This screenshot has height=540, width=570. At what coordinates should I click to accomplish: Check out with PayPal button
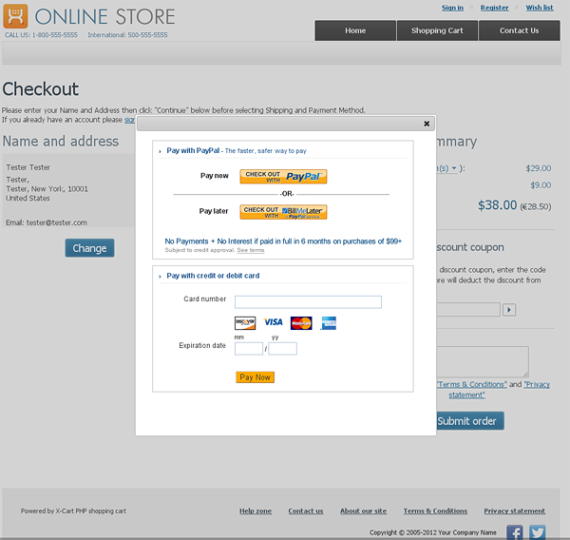(x=283, y=177)
